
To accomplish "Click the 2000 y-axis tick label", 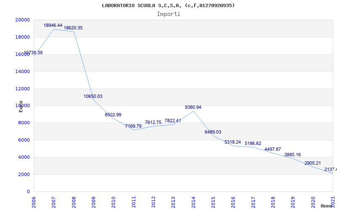I will (24, 174).
